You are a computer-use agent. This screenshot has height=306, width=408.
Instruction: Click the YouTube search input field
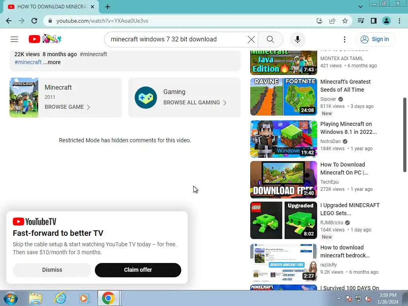[x=177, y=39]
